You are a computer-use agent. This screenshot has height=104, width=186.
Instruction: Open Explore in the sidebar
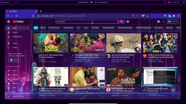tap(17, 32)
